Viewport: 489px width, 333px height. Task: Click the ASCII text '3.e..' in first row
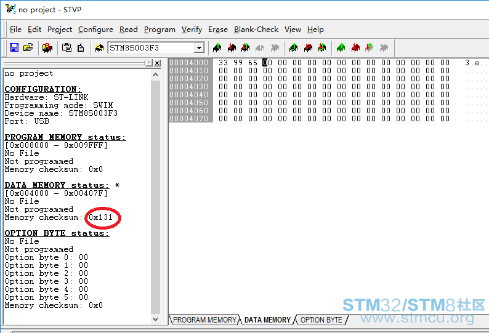point(477,63)
